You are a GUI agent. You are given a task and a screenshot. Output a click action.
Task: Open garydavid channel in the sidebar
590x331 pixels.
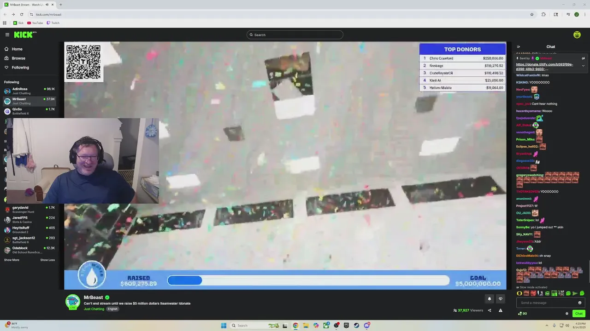coord(29,209)
